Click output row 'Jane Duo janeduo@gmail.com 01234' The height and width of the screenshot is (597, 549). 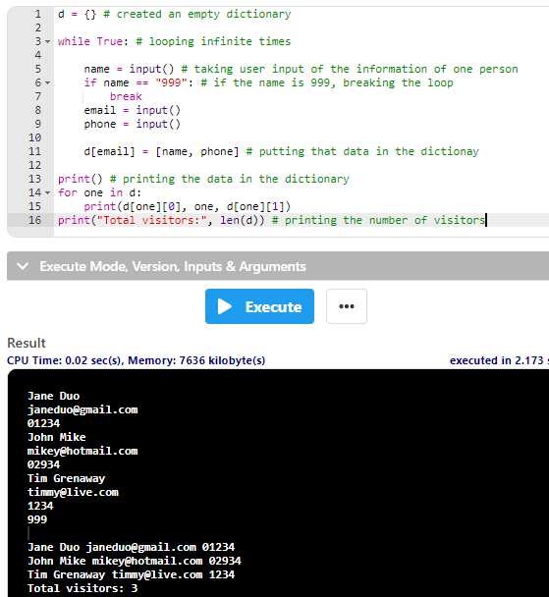click(x=132, y=547)
